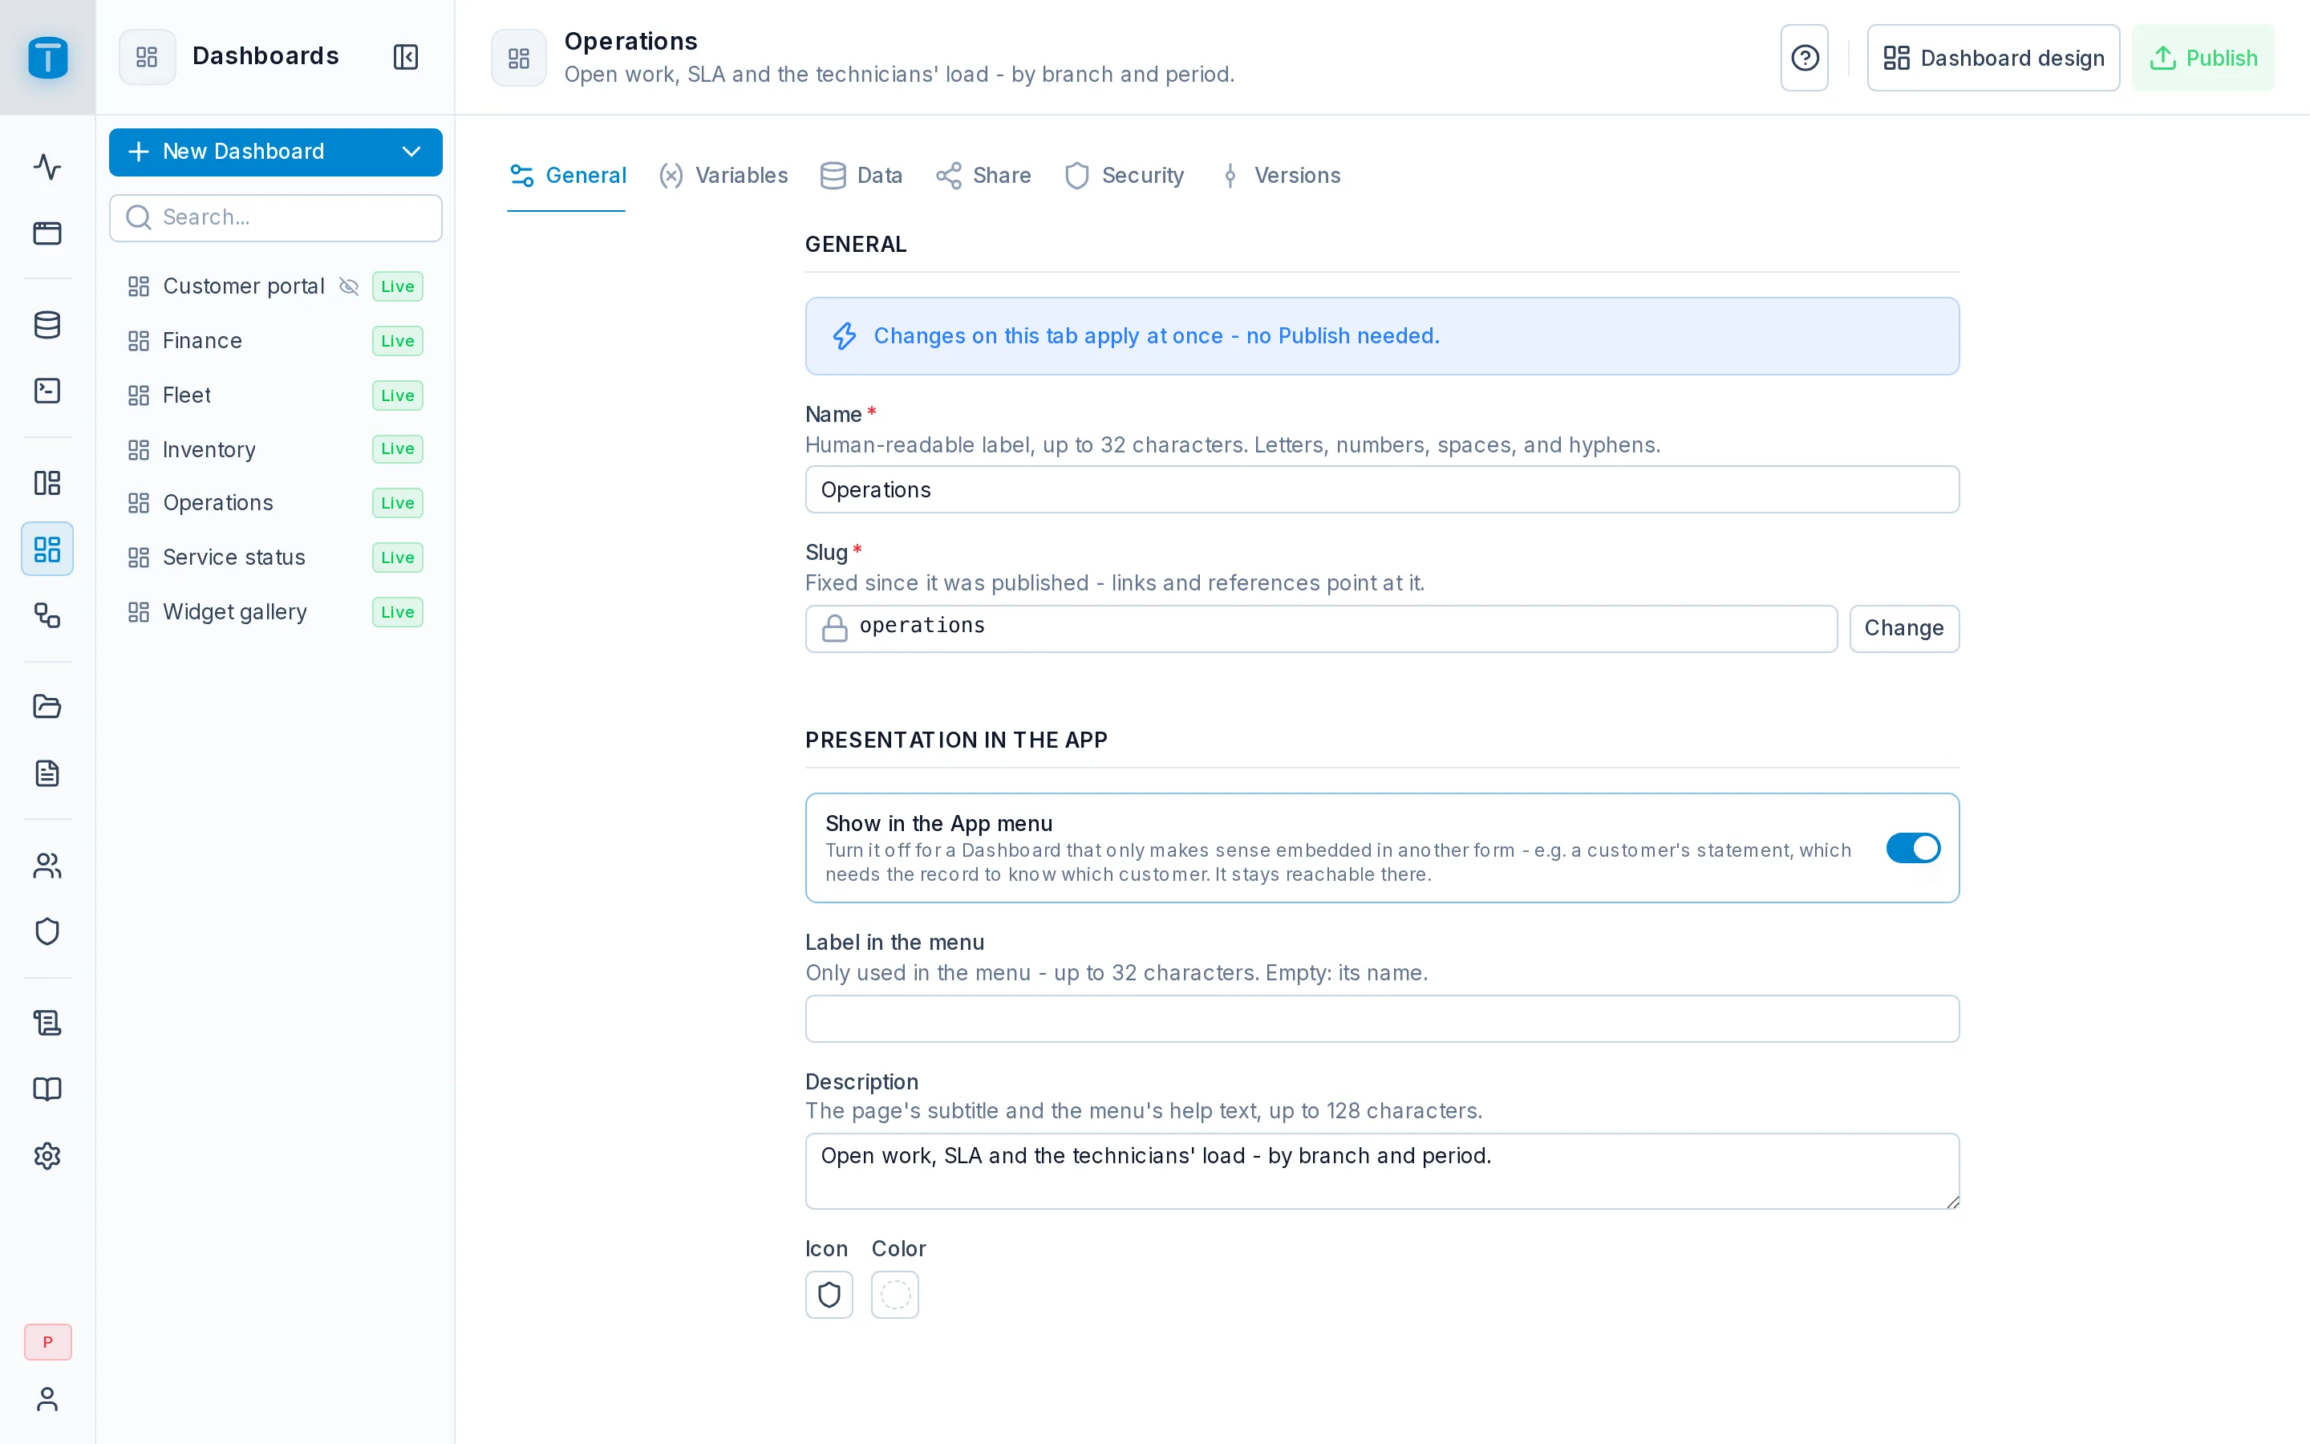Select Inventory dashboard in list
The height and width of the screenshot is (1444, 2310).
pyautogui.click(x=276, y=449)
